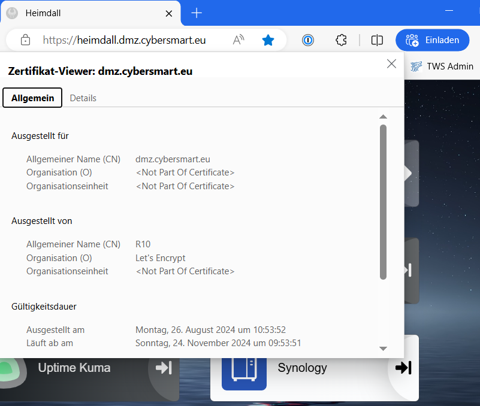Click the blue favorites star icon
Screen dimensions: 480x406
(x=268, y=40)
